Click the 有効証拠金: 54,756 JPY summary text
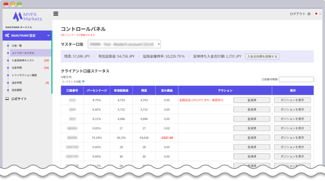Viewport: 325px width, 181px height. click(x=117, y=56)
